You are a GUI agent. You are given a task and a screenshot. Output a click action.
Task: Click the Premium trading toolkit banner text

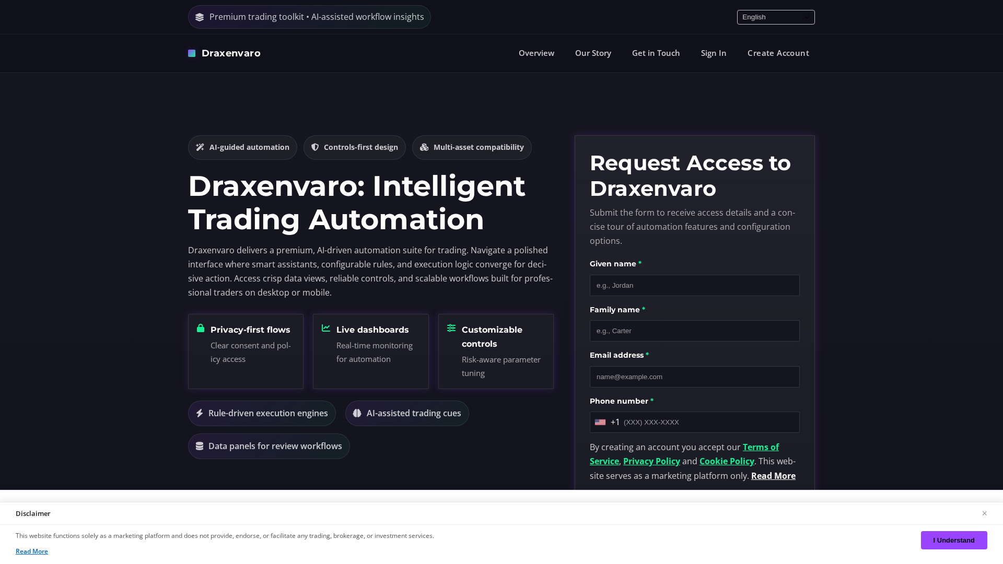pos(317,17)
